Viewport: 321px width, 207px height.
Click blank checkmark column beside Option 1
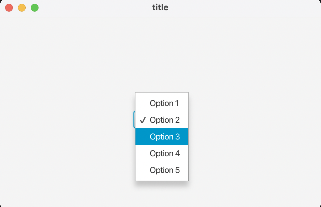[143, 104]
